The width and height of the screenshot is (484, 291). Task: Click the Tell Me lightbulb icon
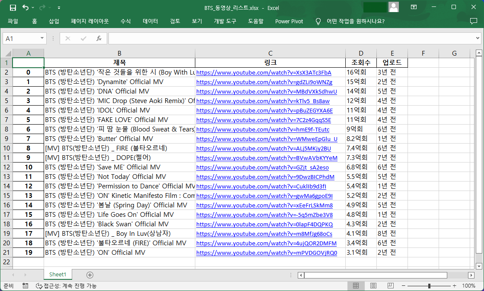click(318, 21)
